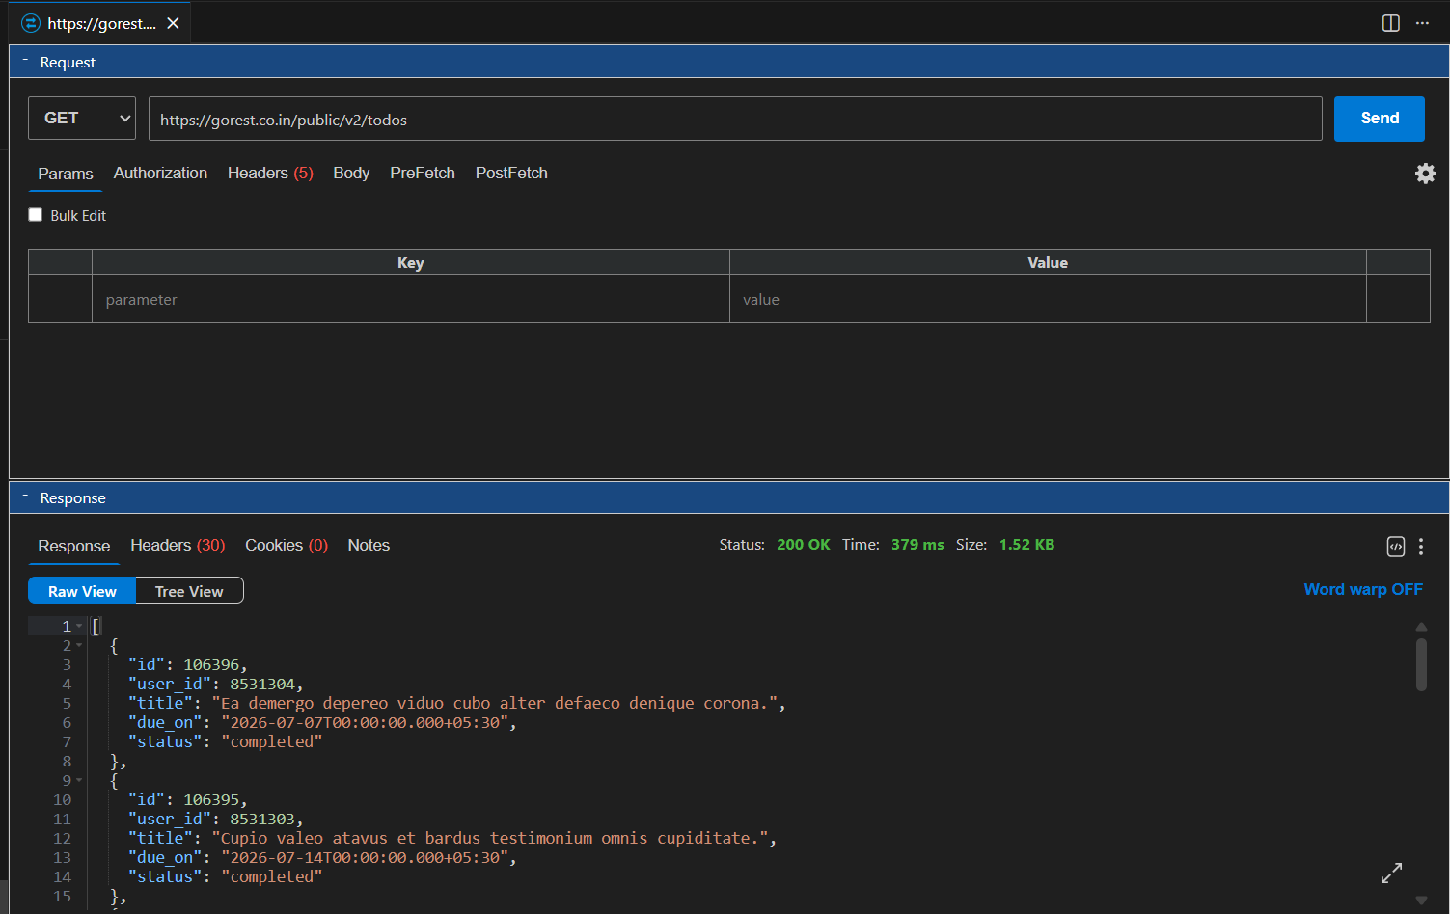
Task: Fold the JSON object at line 9
Action: pos(79,780)
